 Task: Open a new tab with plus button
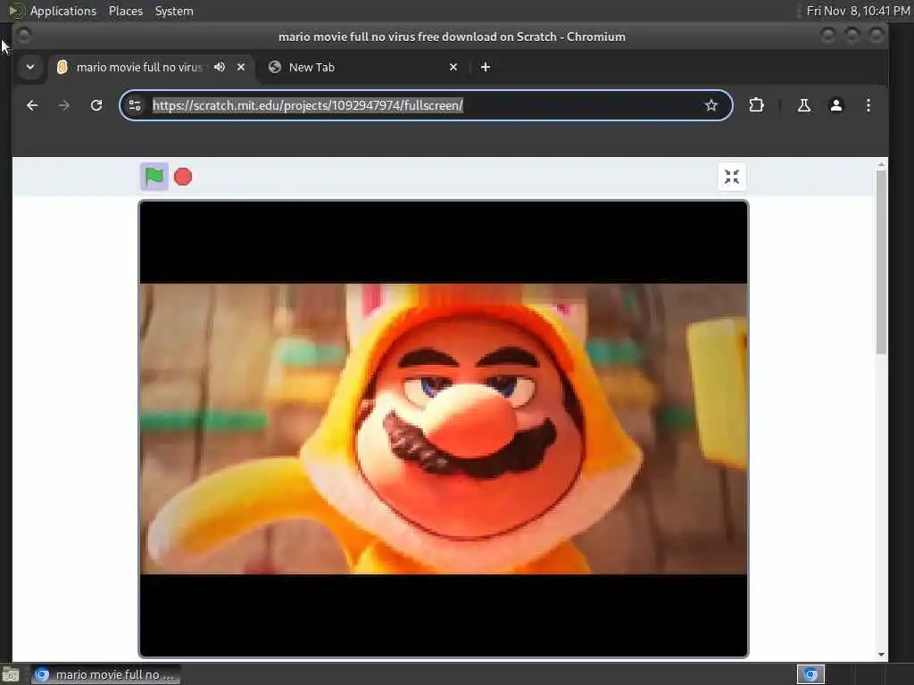(485, 67)
